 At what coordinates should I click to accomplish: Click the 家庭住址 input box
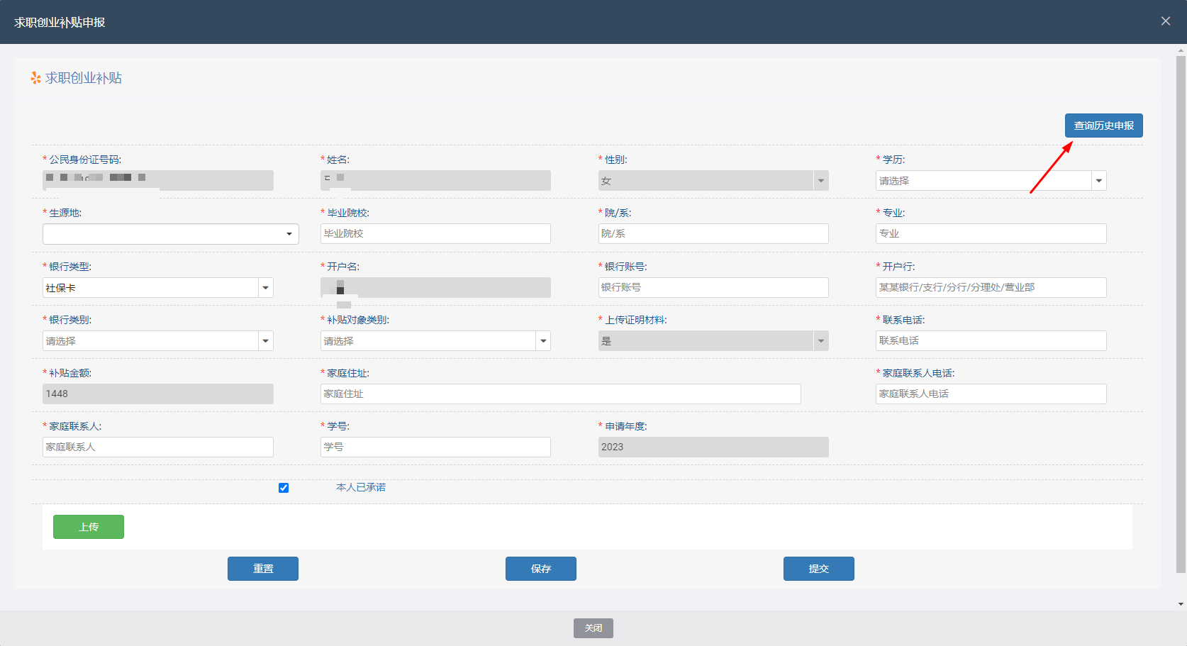tap(560, 394)
